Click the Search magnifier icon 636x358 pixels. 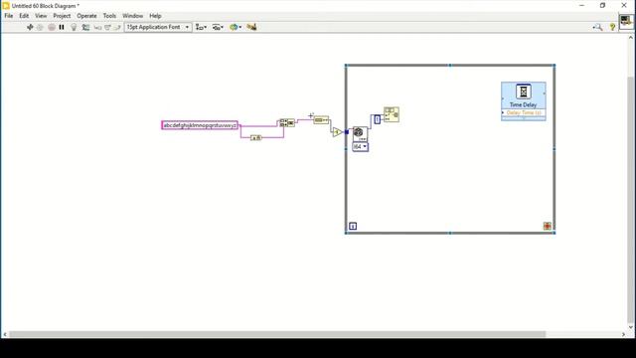(597, 27)
